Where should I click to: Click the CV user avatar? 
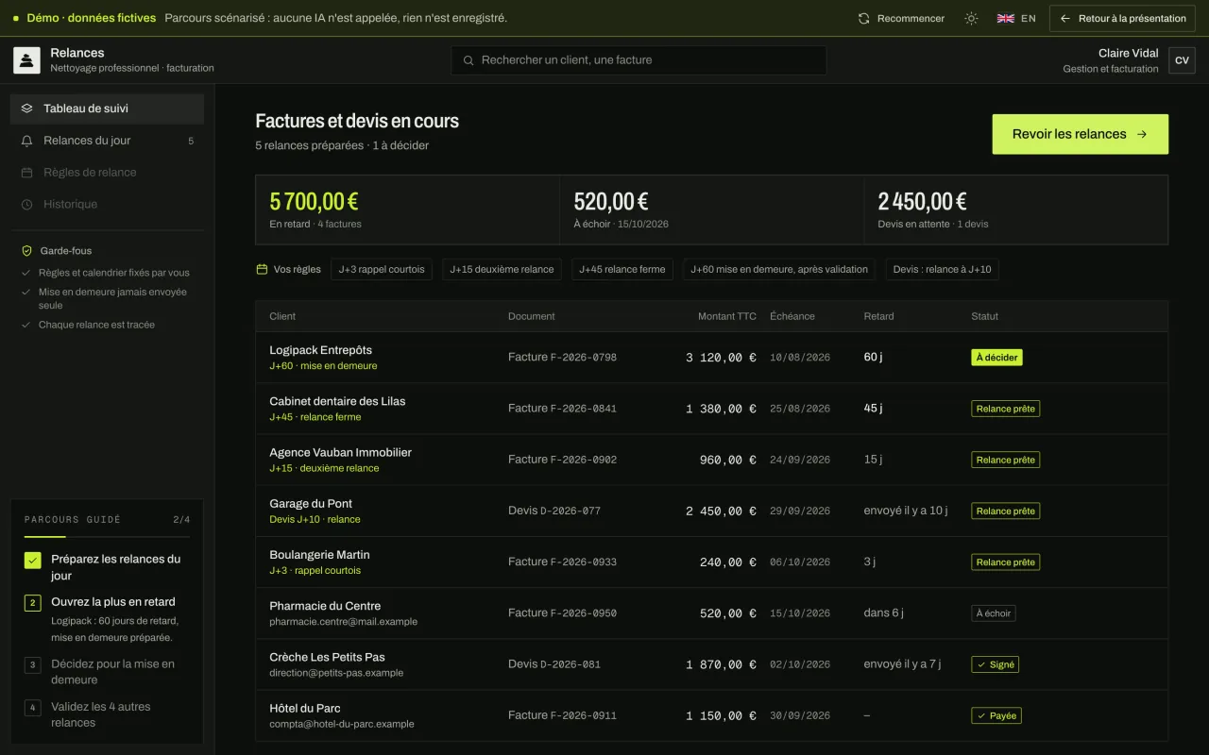(x=1182, y=60)
